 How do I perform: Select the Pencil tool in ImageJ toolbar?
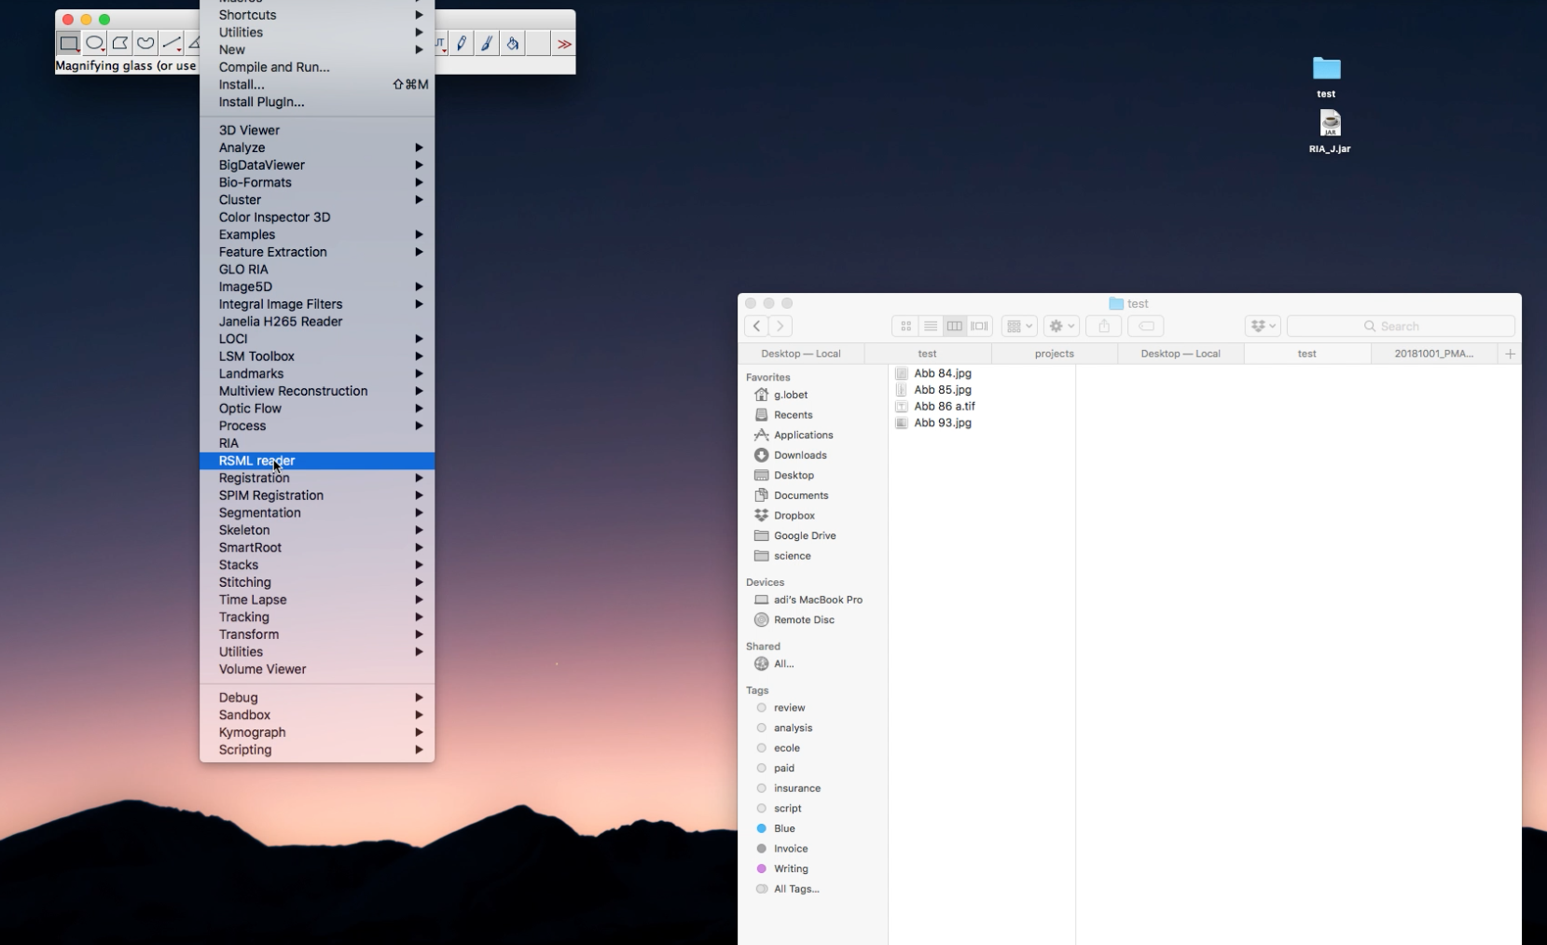462,44
